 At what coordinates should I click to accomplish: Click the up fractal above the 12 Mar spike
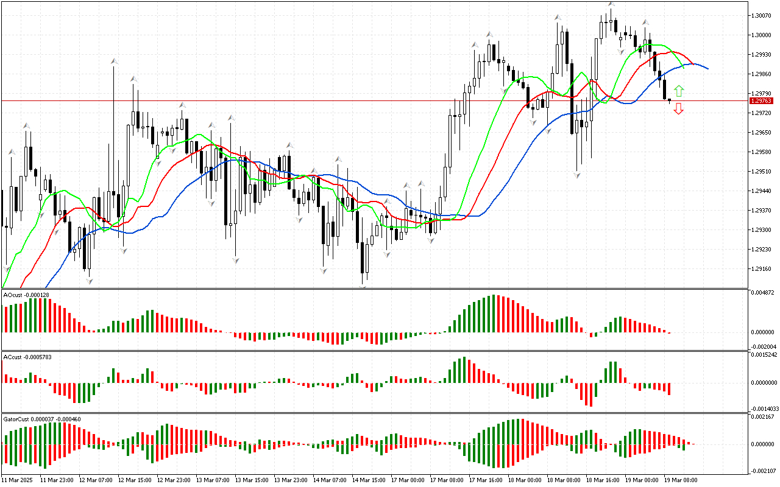[114, 61]
